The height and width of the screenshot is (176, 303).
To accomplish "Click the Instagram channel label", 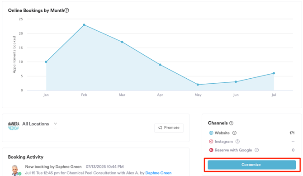I will click(x=224, y=142).
